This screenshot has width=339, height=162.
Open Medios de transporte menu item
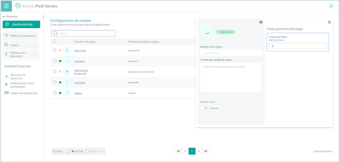[21, 36]
